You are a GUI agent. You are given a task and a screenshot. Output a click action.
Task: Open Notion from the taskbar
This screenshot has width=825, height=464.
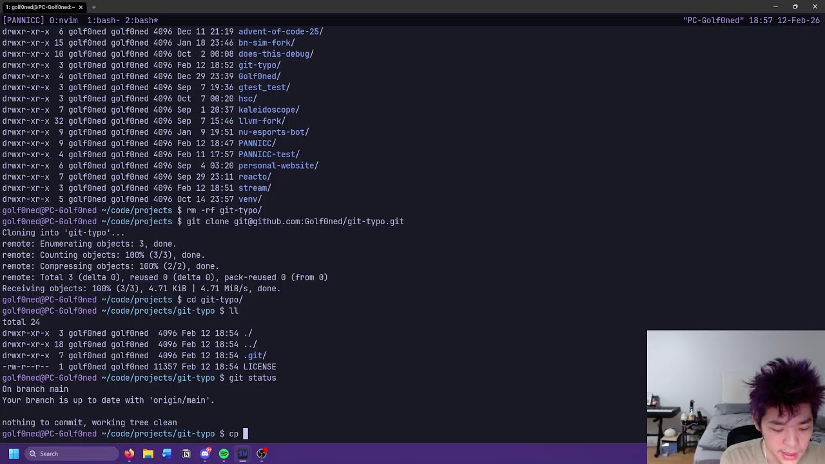pos(186,454)
